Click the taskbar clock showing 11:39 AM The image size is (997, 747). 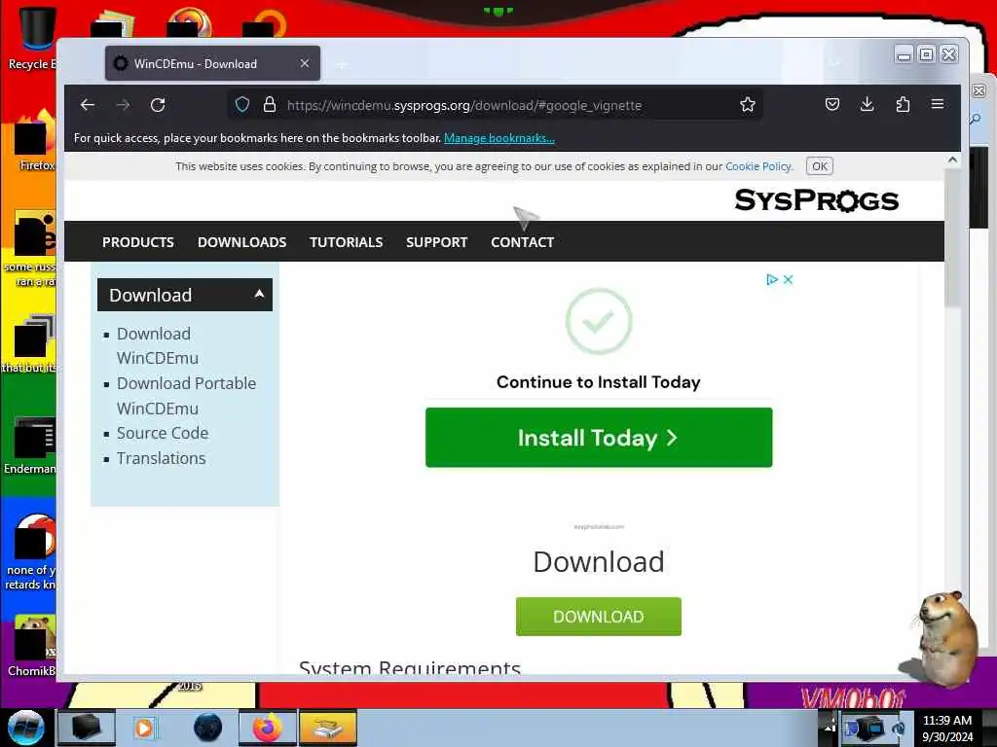(947, 721)
